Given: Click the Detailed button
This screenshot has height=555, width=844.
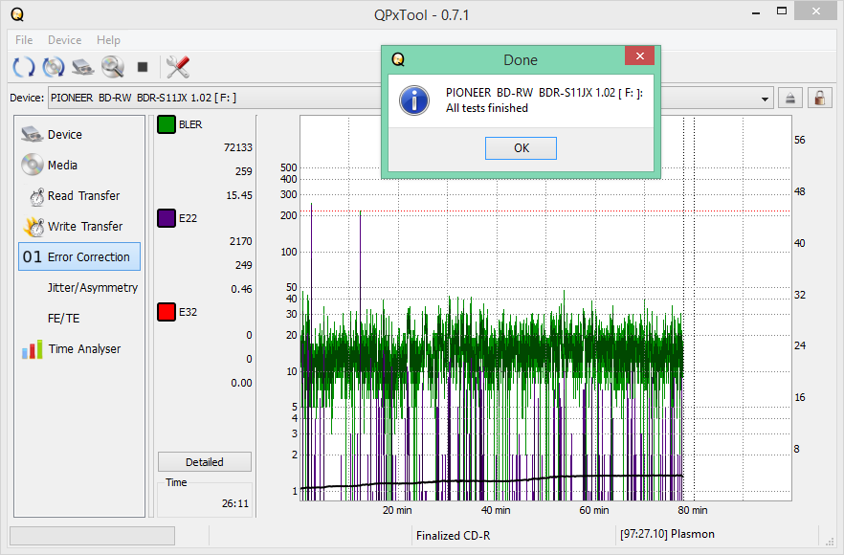Looking at the screenshot, I should pos(205,462).
